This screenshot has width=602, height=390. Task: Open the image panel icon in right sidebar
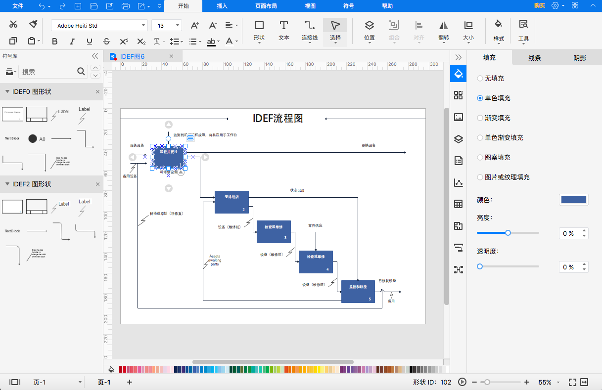[459, 117]
